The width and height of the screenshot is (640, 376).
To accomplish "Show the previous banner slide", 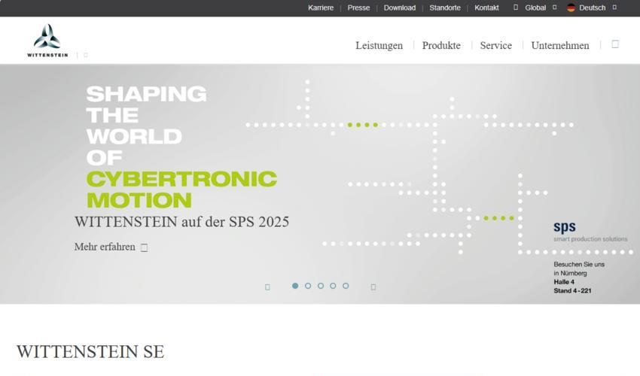I will click(x=267, y=287).
